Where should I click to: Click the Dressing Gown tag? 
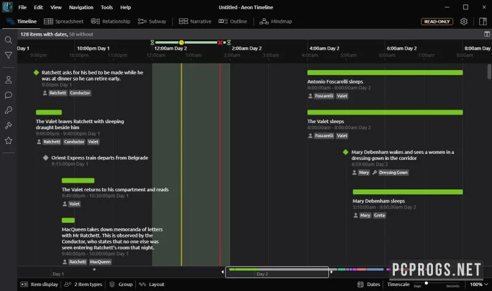(393, 173)
